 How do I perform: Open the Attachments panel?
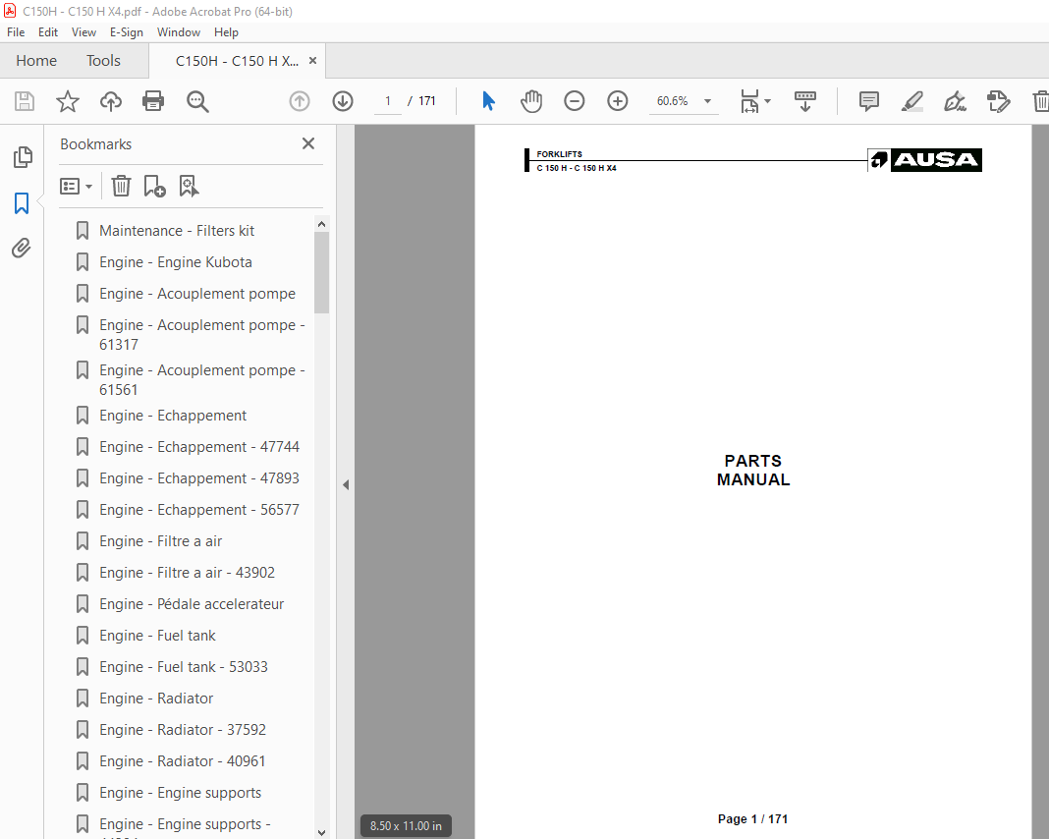(x=22, y=249)
